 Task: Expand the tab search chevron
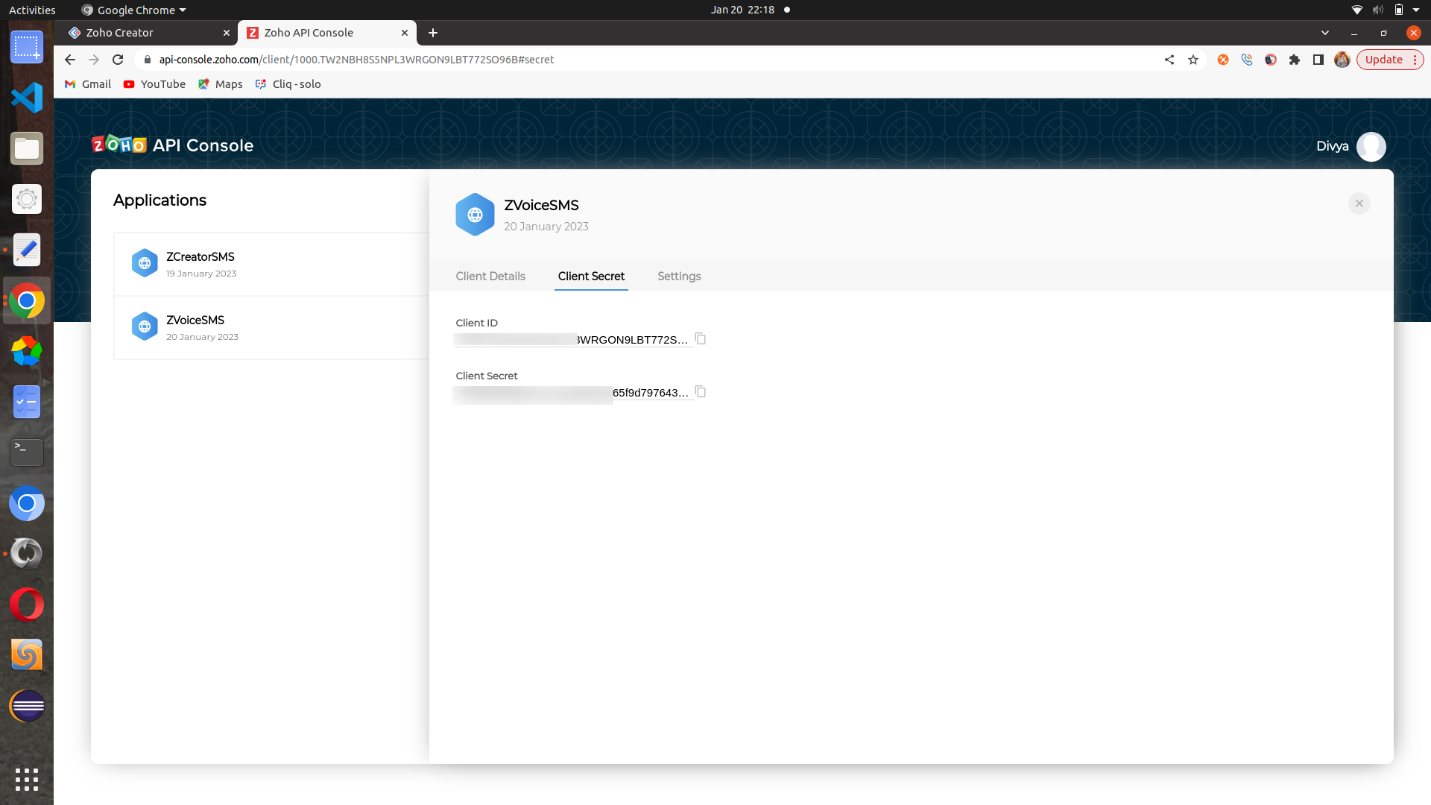(x=1324, y=33)
